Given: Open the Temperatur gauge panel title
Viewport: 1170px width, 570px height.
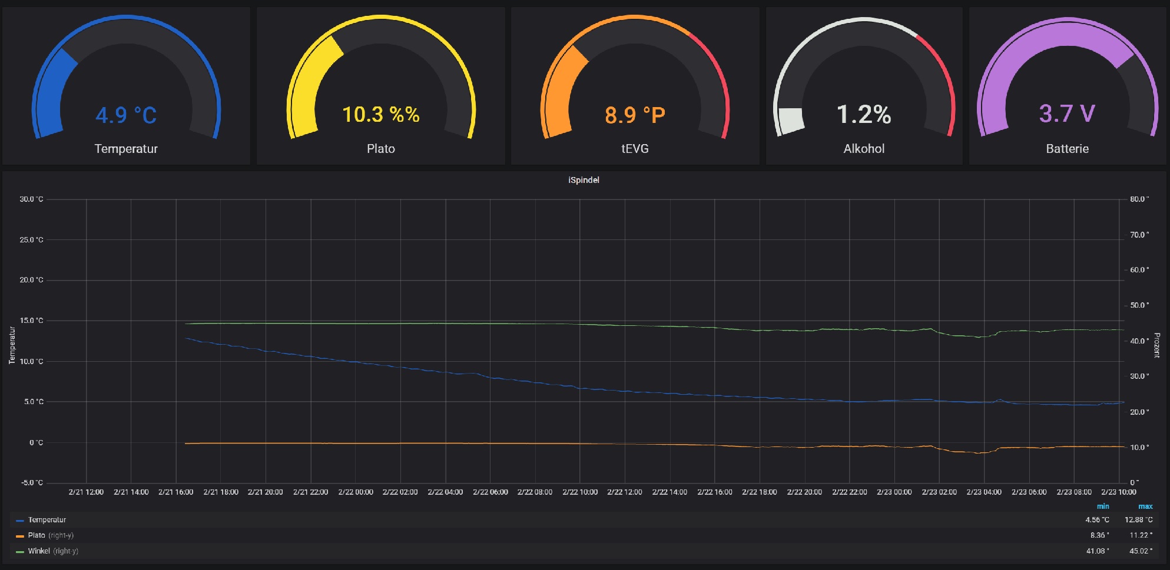Looking at the screenshot, I should point(126,149).
